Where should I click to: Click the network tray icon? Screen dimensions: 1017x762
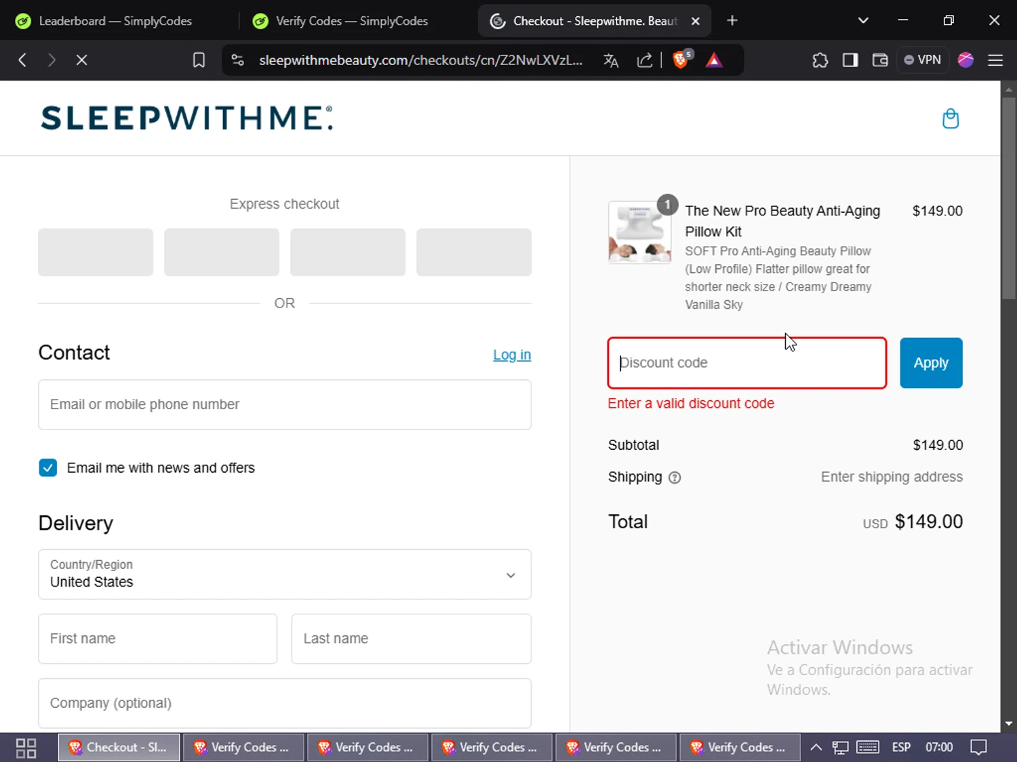point(841,748)
